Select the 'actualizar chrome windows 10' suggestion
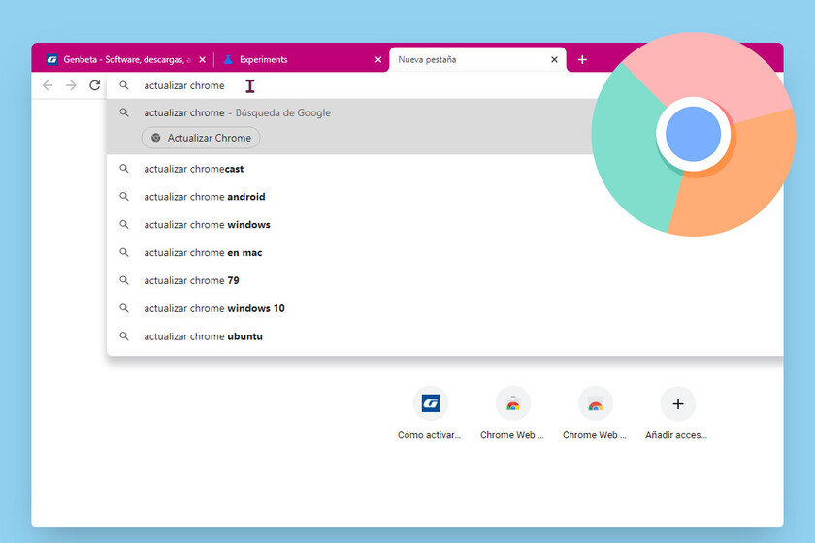The image size is (815, 543). [445, 308]
